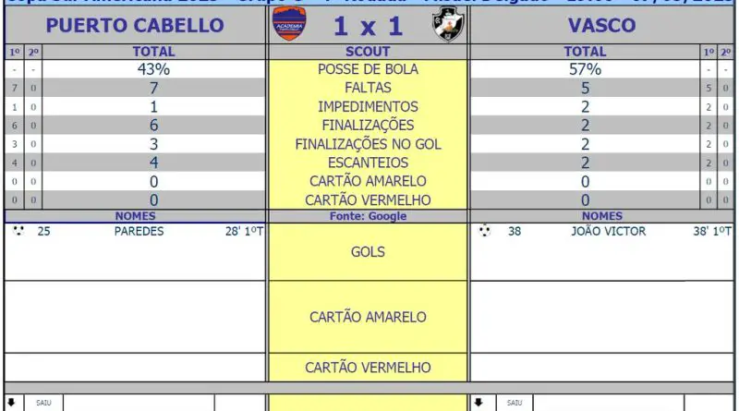Select the VASCO team header
The image size is (739, 411).
pyautogui.click(x=602, y=26)
